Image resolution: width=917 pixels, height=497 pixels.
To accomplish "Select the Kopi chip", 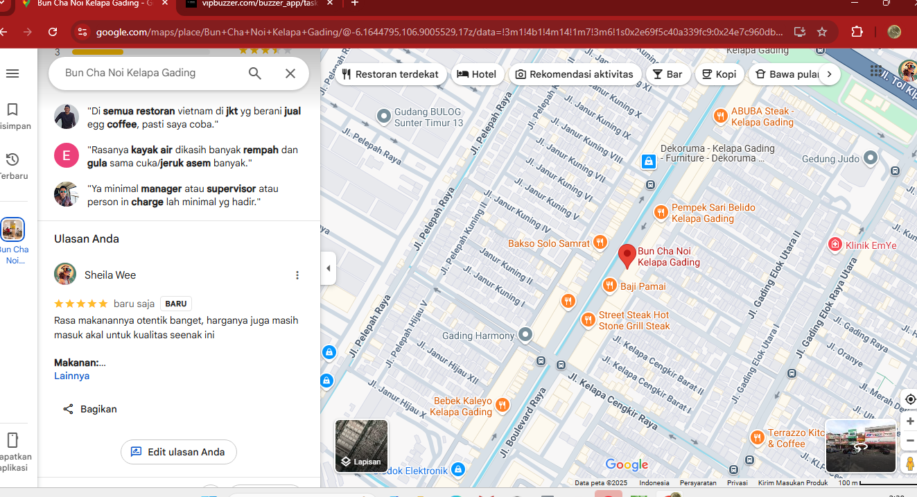I will [x=719, y=74].
